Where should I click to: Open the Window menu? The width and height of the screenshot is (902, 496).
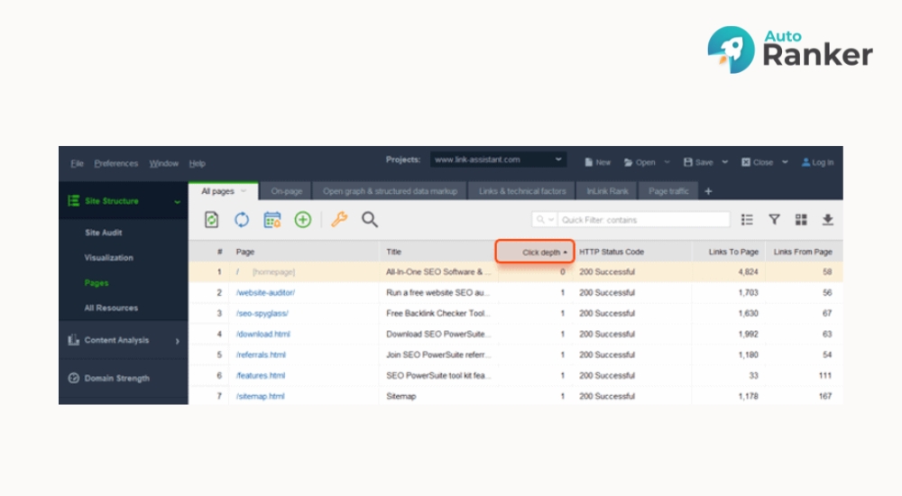[x=164, y=163]
